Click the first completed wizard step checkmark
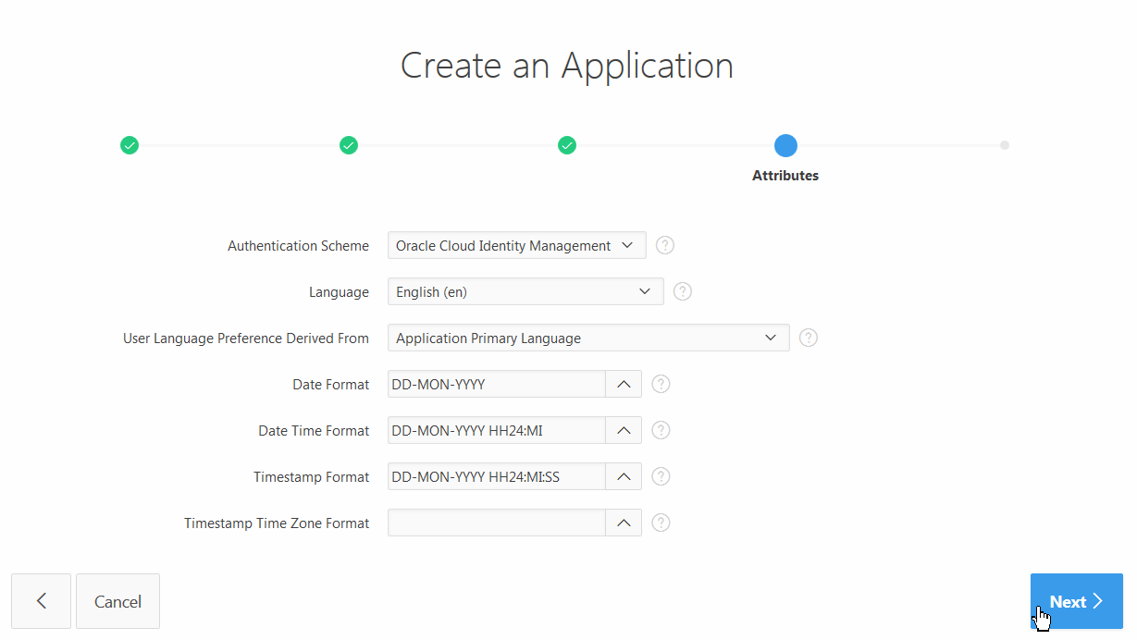1137x640 pixels. [x=130, y=145]
